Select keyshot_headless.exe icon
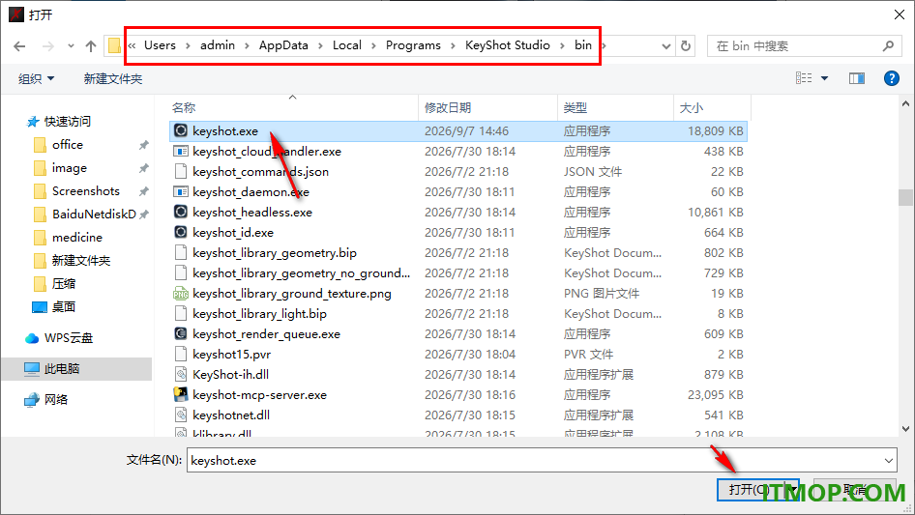The width and height of the screenshot is (915, 515). pyautogui.click(x=181, y=212)
